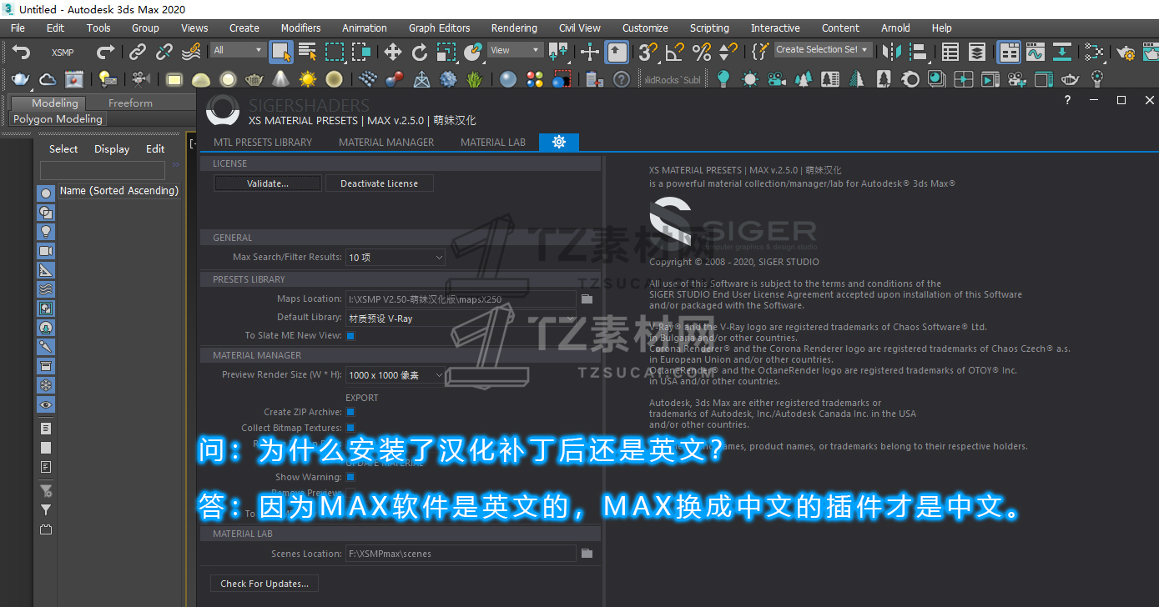This screenshot has height=607, width=1159.
Task: Click the Check For Updates... button
Action: click(265, 584)
